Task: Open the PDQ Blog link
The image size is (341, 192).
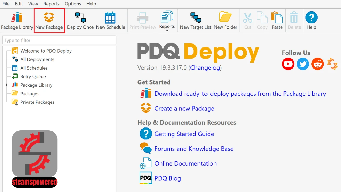Action: [168, 178]
